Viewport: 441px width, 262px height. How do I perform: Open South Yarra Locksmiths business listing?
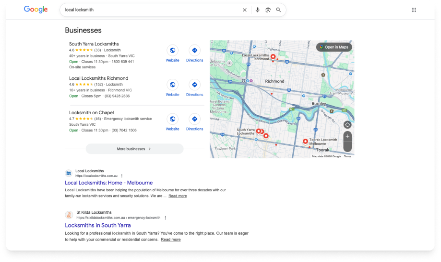94,44
